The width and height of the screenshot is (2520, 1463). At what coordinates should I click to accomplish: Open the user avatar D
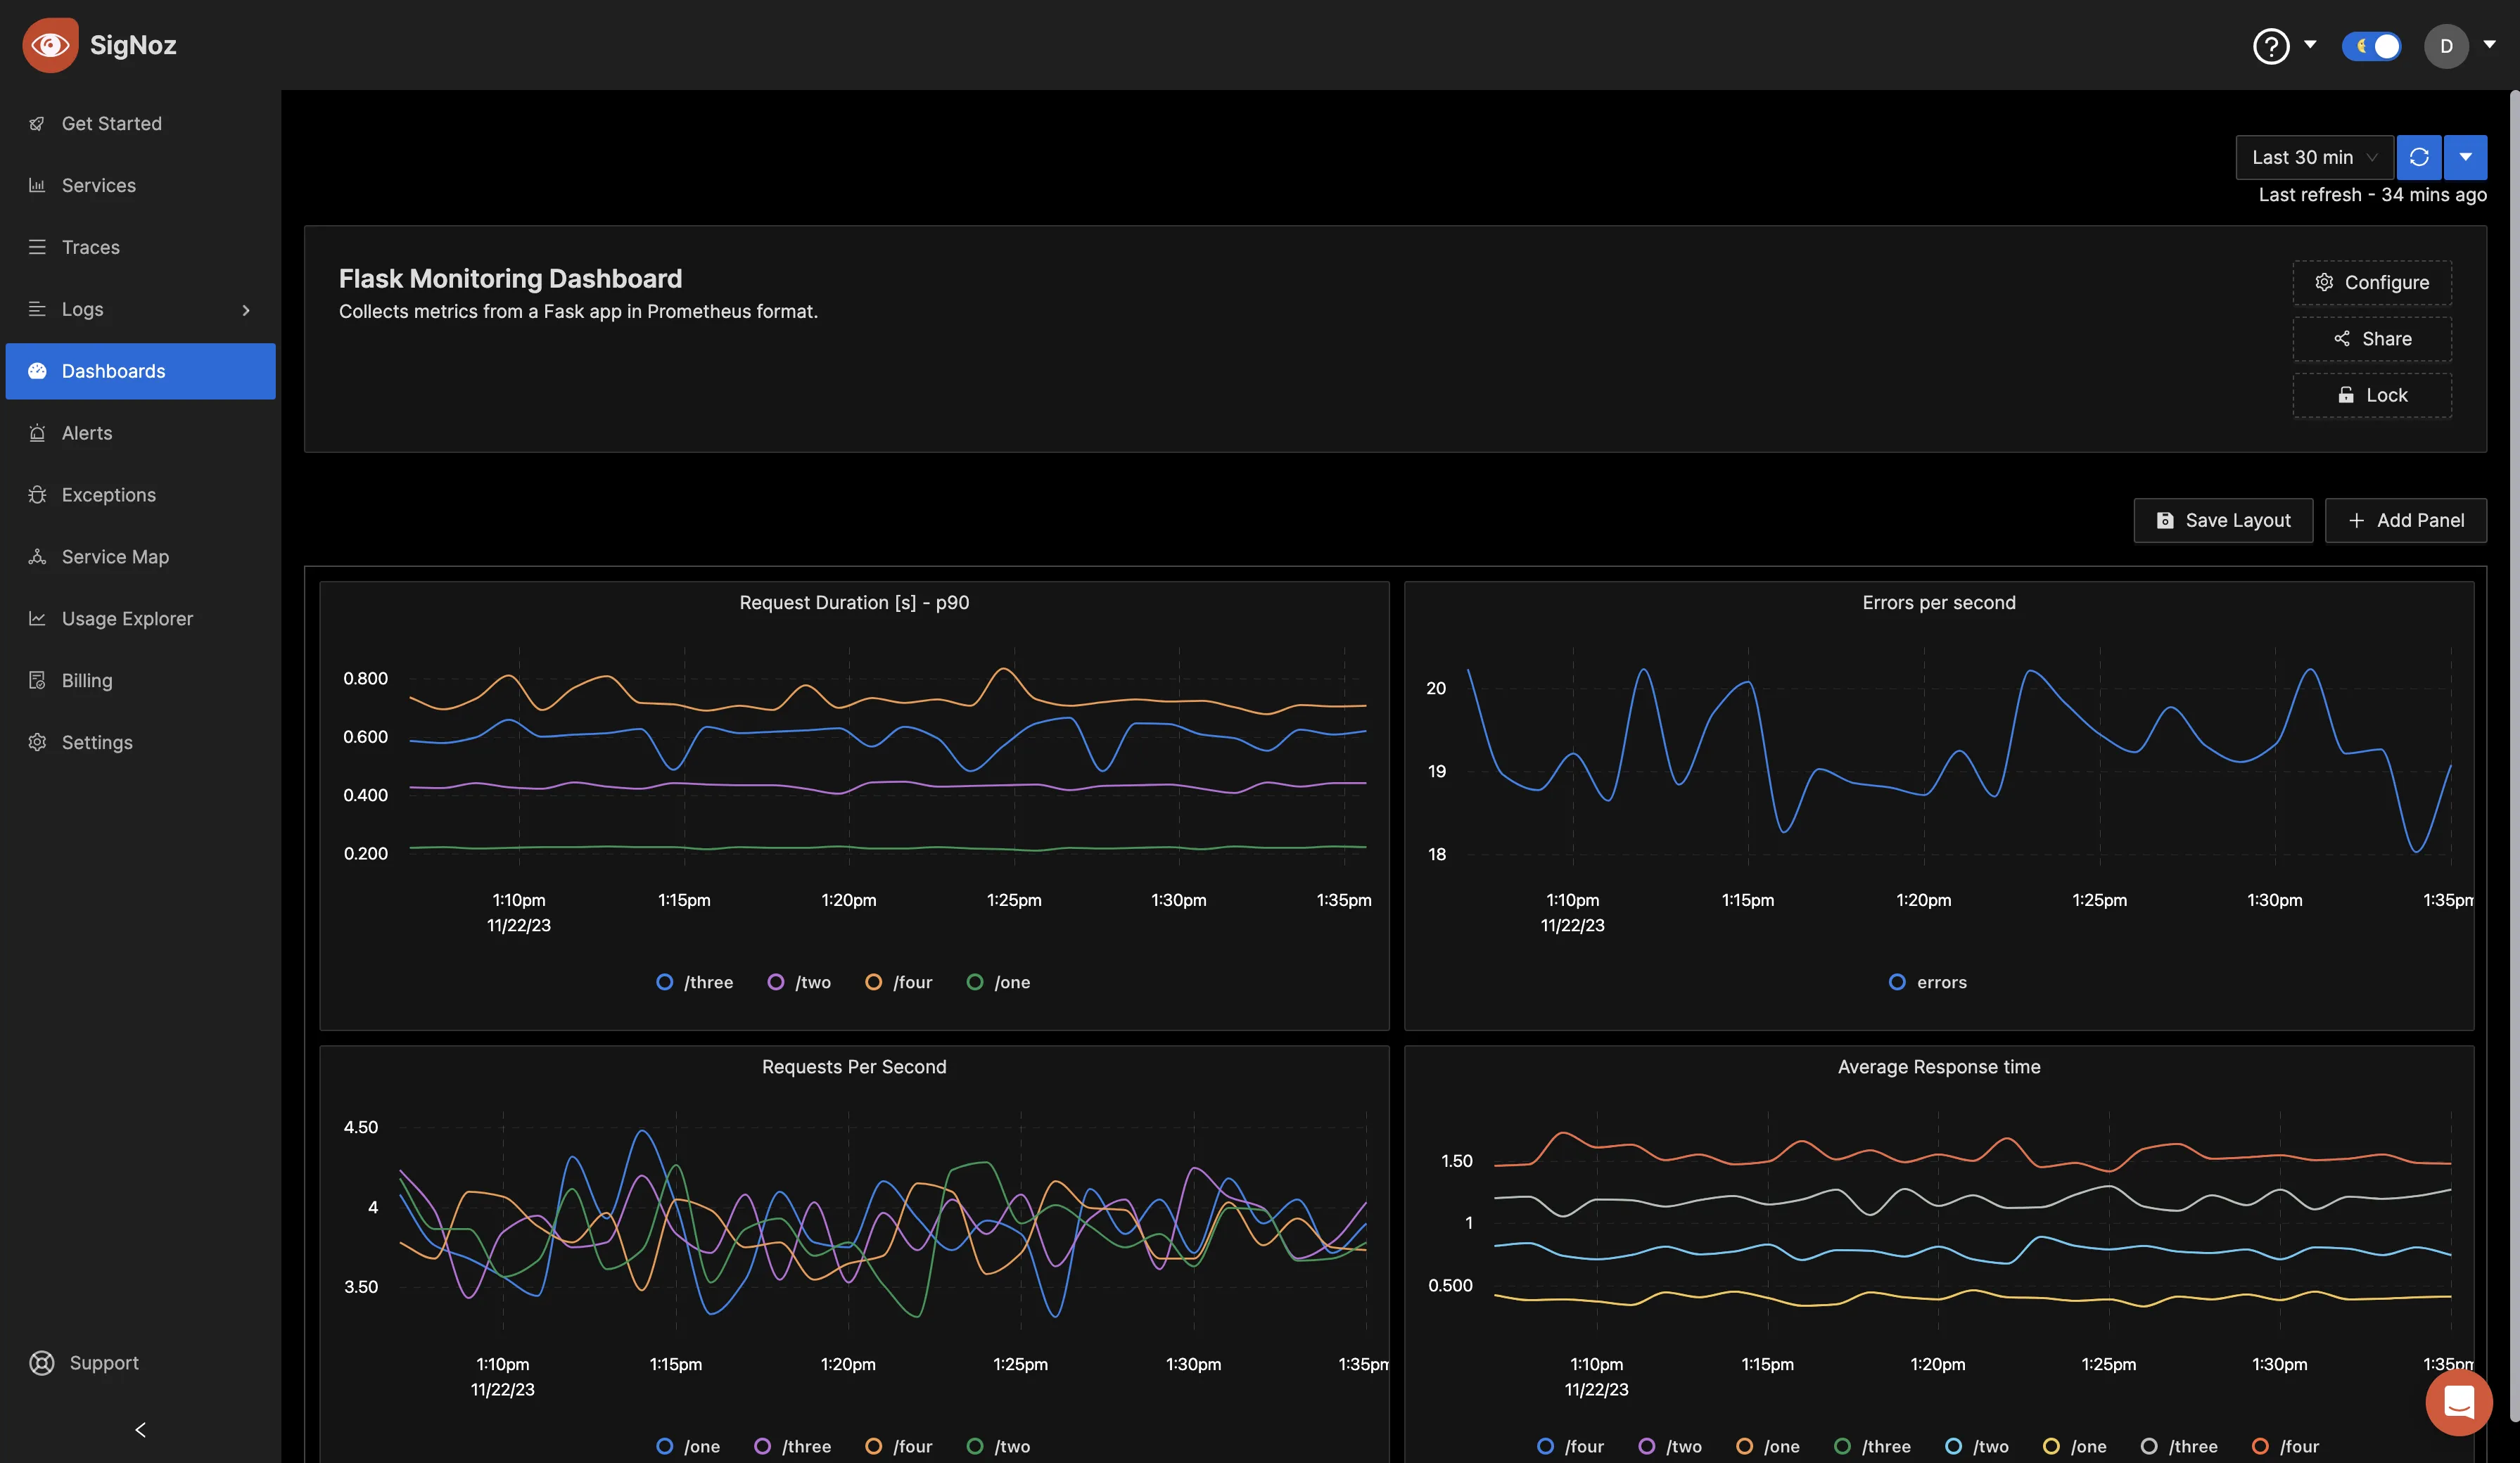pyautogui.click(x=2446, y=46)
